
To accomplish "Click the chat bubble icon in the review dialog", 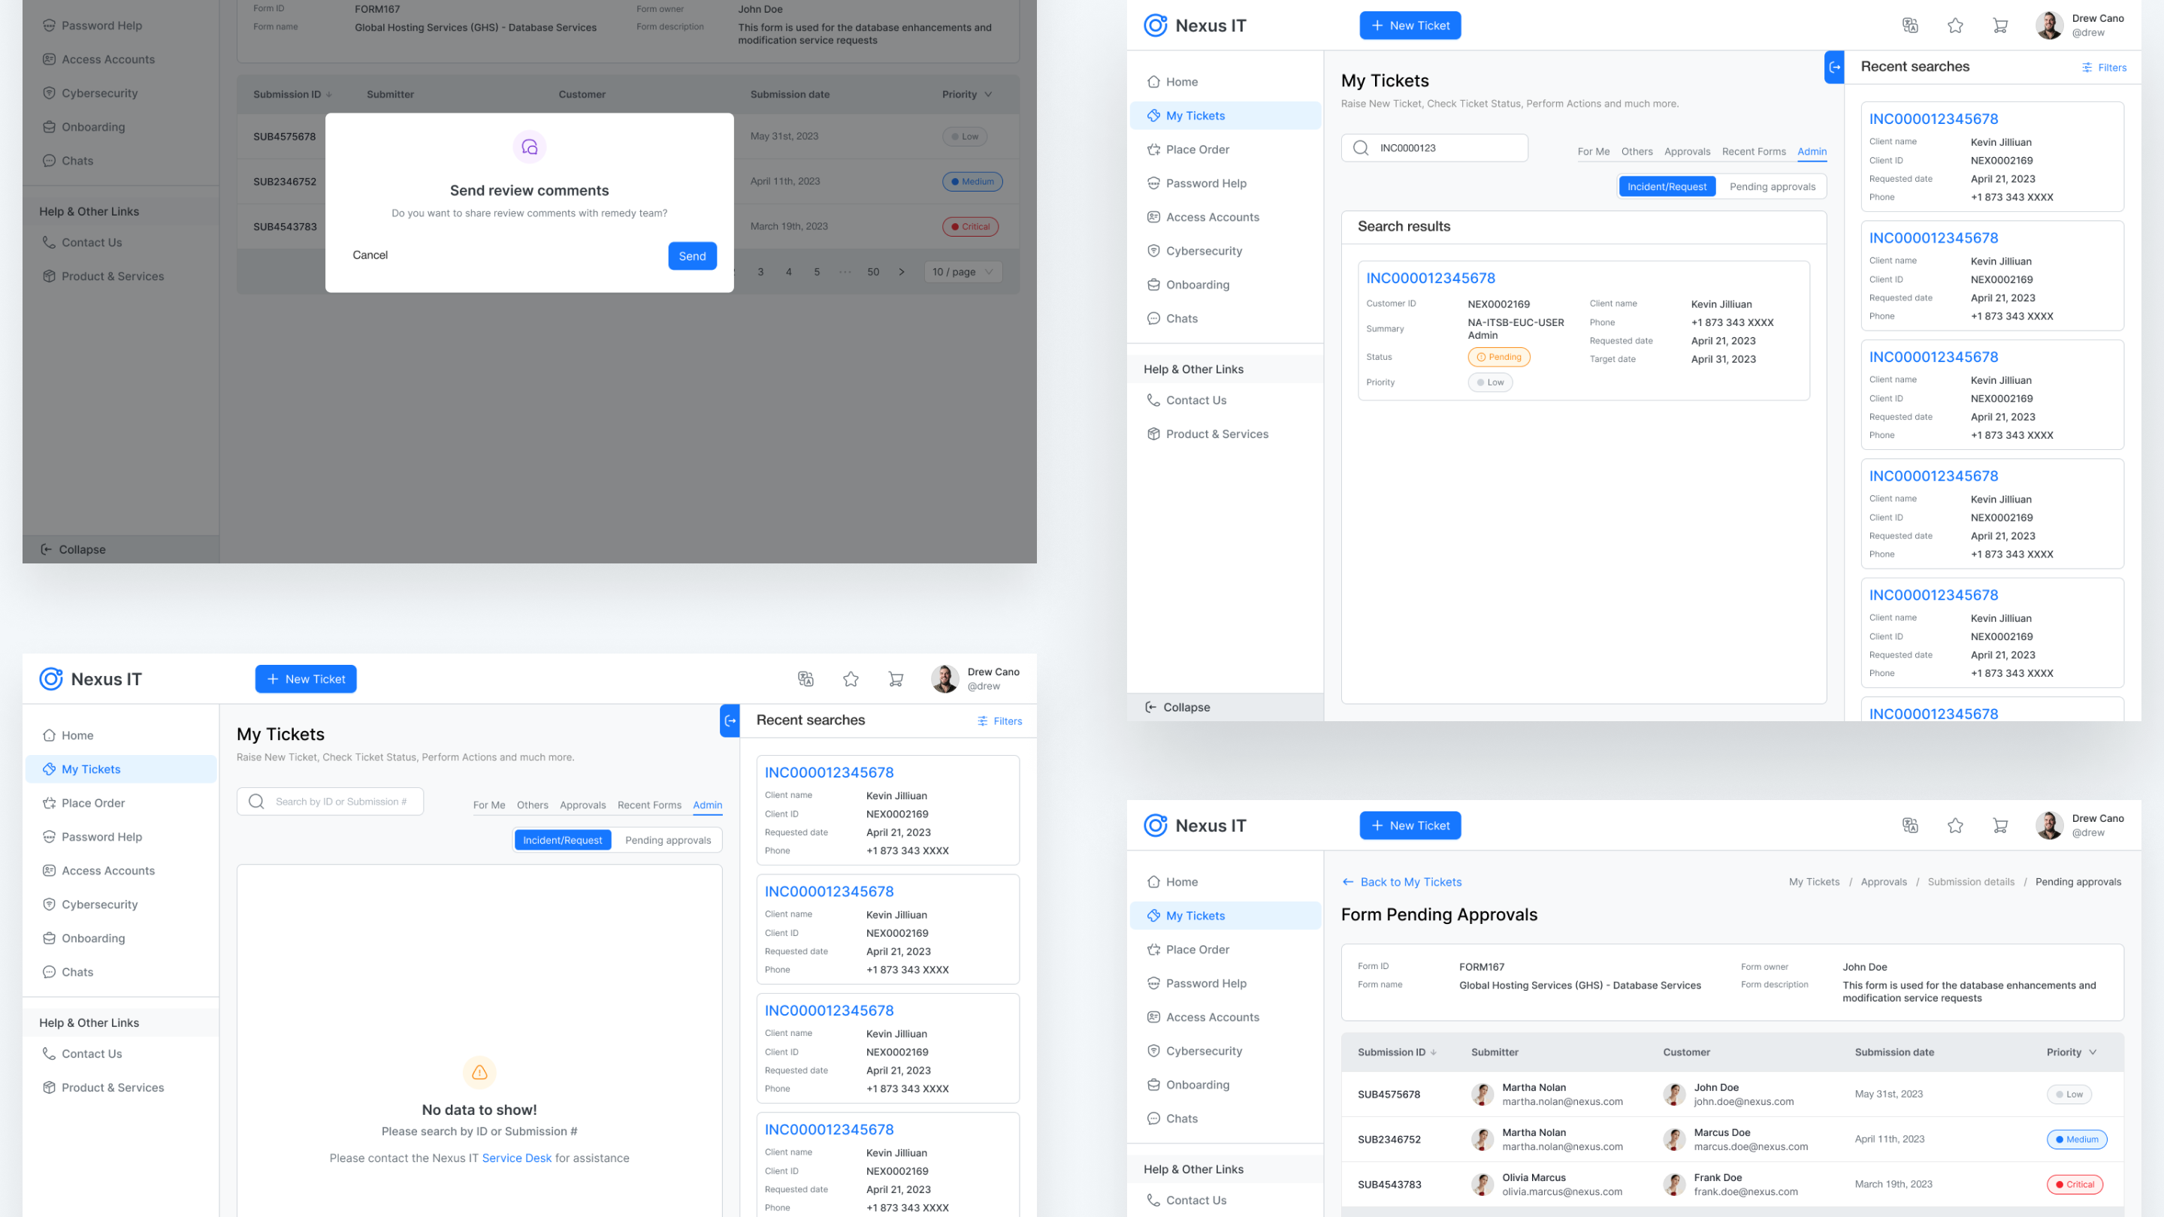I will point(529,148).
